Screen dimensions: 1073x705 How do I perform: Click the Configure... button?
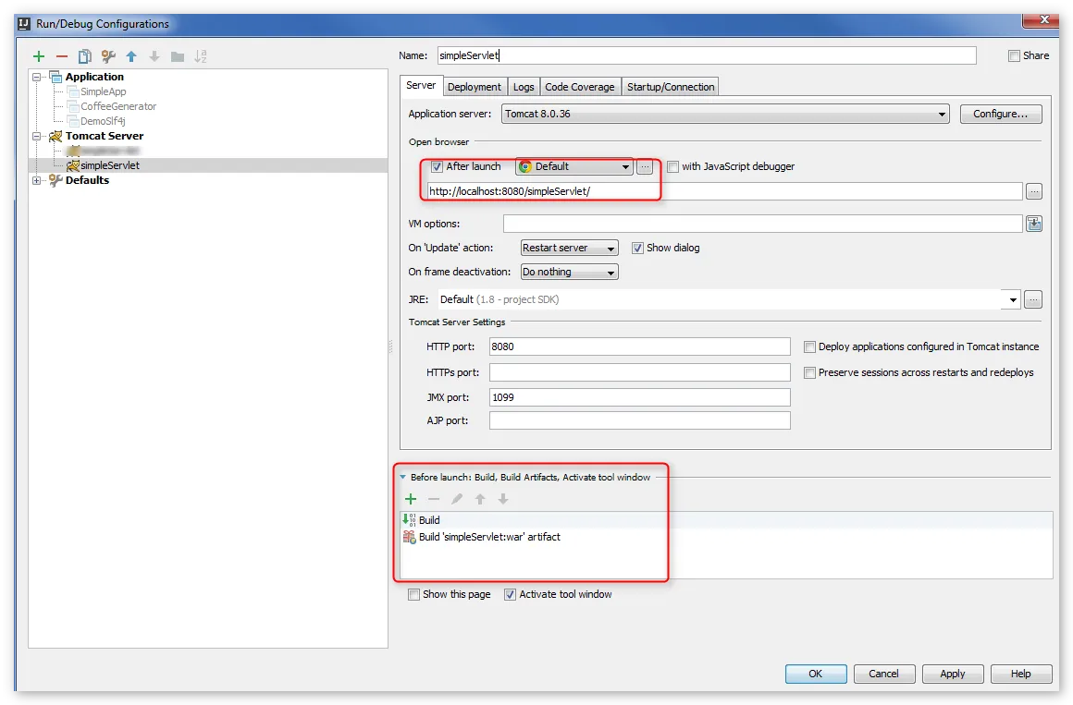click(x=1001, y=115)
